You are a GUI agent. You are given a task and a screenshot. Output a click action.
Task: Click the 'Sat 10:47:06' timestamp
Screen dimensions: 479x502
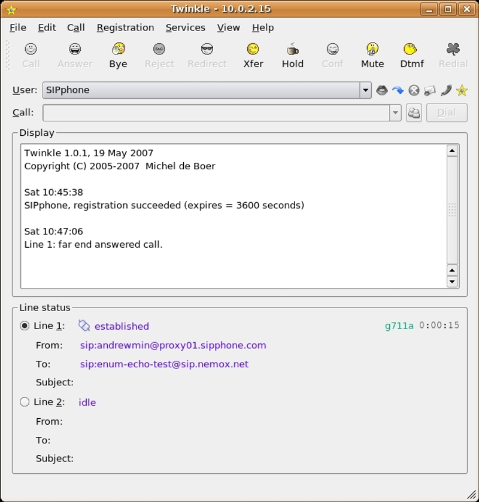point(53,232)
